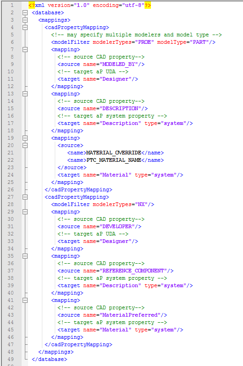This screenshot has width=243, height=366.
Task: Collapse the database element fold on line 2
Action: 25,12
